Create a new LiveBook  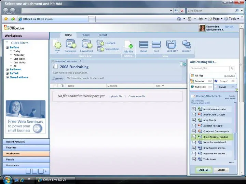[106, 43]
